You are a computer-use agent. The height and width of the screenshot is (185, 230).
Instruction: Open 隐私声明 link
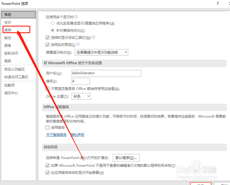tap(77, 134)
